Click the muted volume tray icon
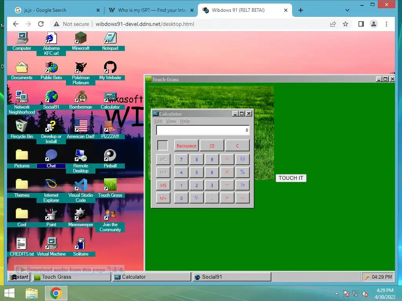The image size is (402, 301). [365, 294]
